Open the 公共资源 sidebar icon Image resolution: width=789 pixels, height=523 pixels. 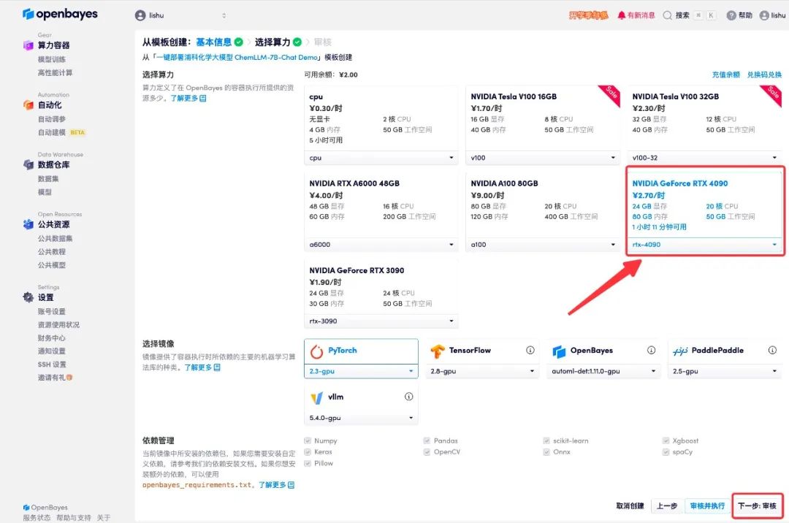[28, 224]
